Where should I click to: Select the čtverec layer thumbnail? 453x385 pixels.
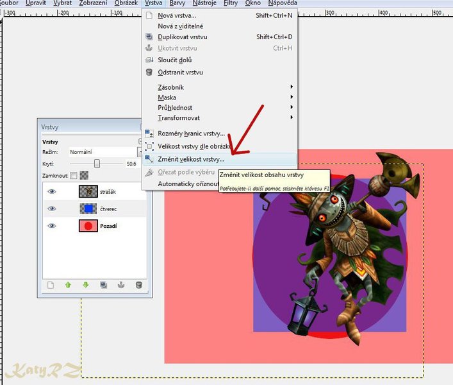(88, 209)
